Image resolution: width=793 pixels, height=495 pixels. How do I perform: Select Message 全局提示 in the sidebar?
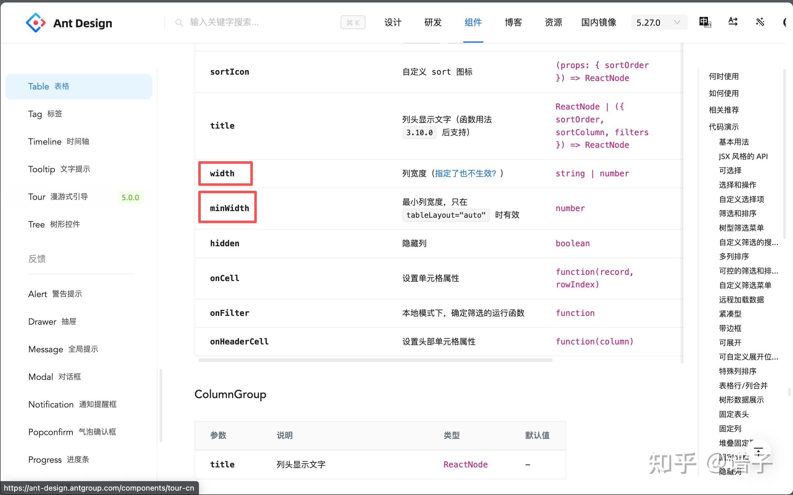pyautogui.click(x=78, y=349)
